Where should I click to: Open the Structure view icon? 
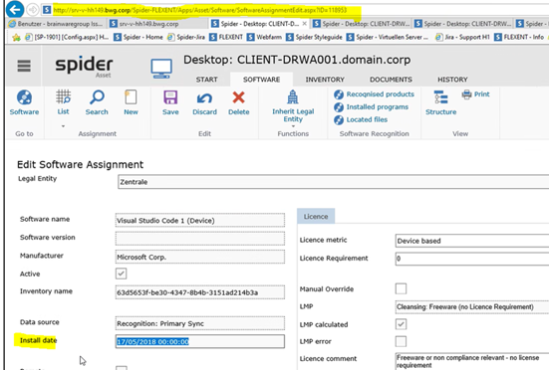point(440,97)
